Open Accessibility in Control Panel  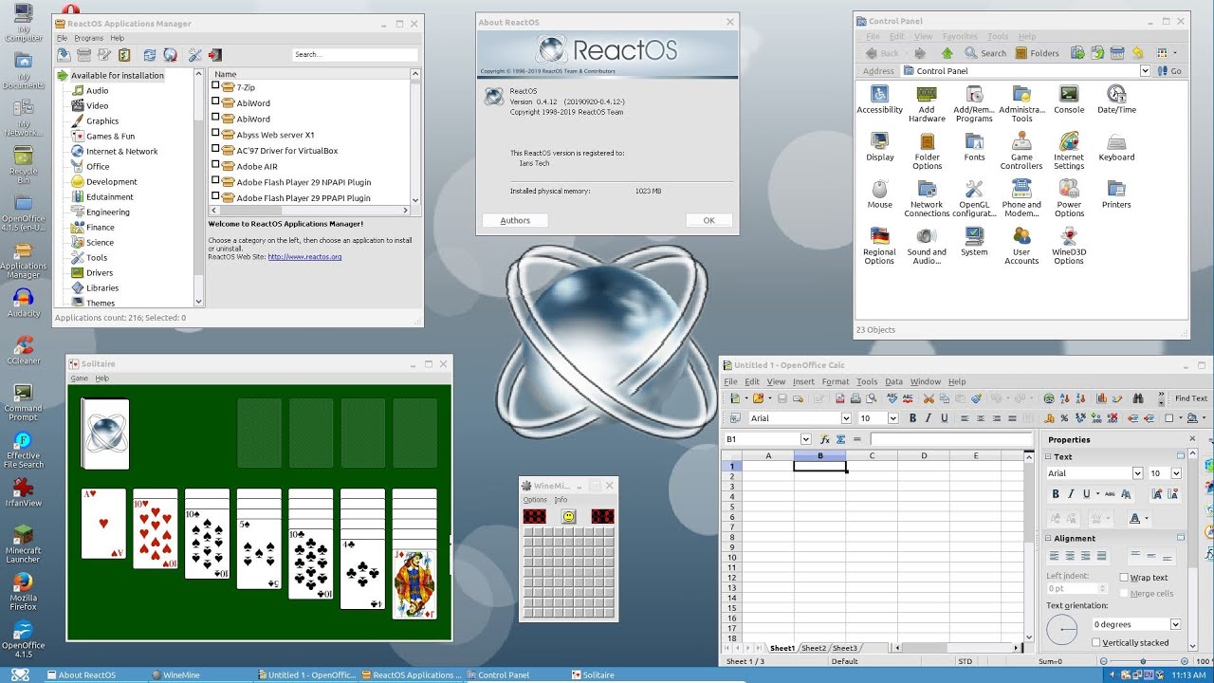point(879,100)
